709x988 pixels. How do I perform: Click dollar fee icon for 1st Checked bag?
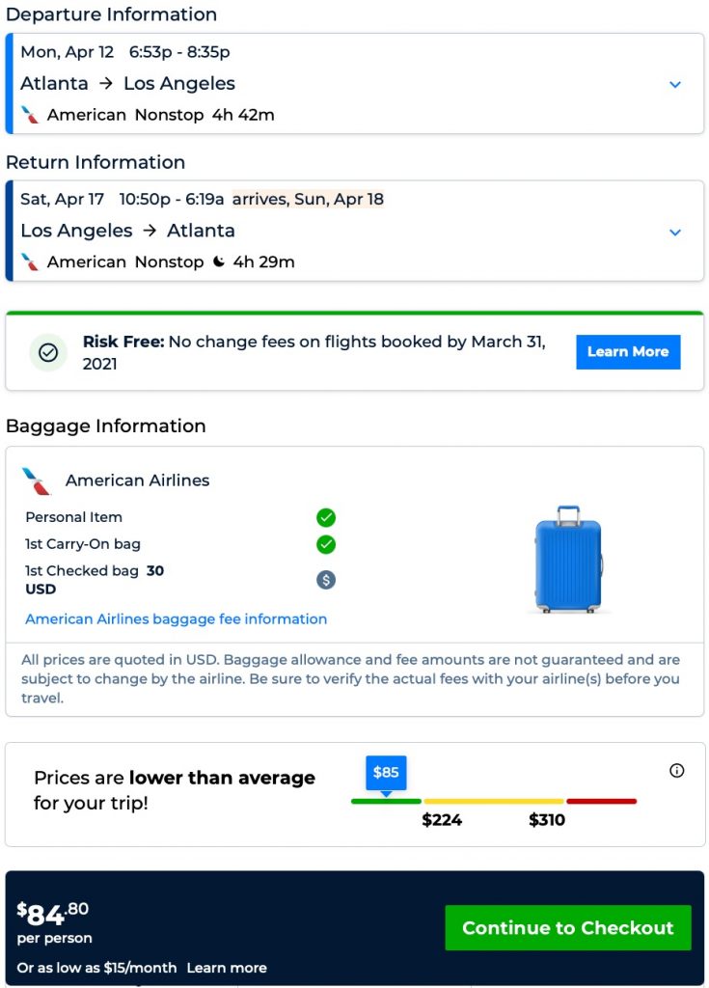point(326,580)
